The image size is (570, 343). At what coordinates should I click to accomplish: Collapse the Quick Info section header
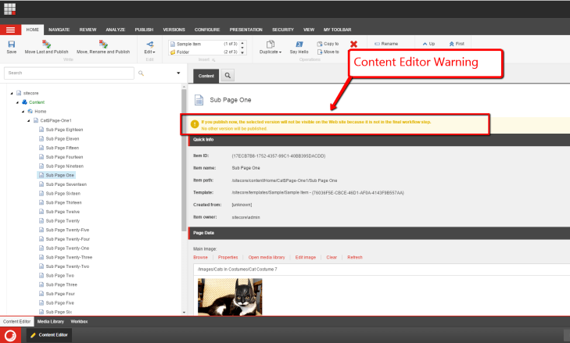[379, 140]
